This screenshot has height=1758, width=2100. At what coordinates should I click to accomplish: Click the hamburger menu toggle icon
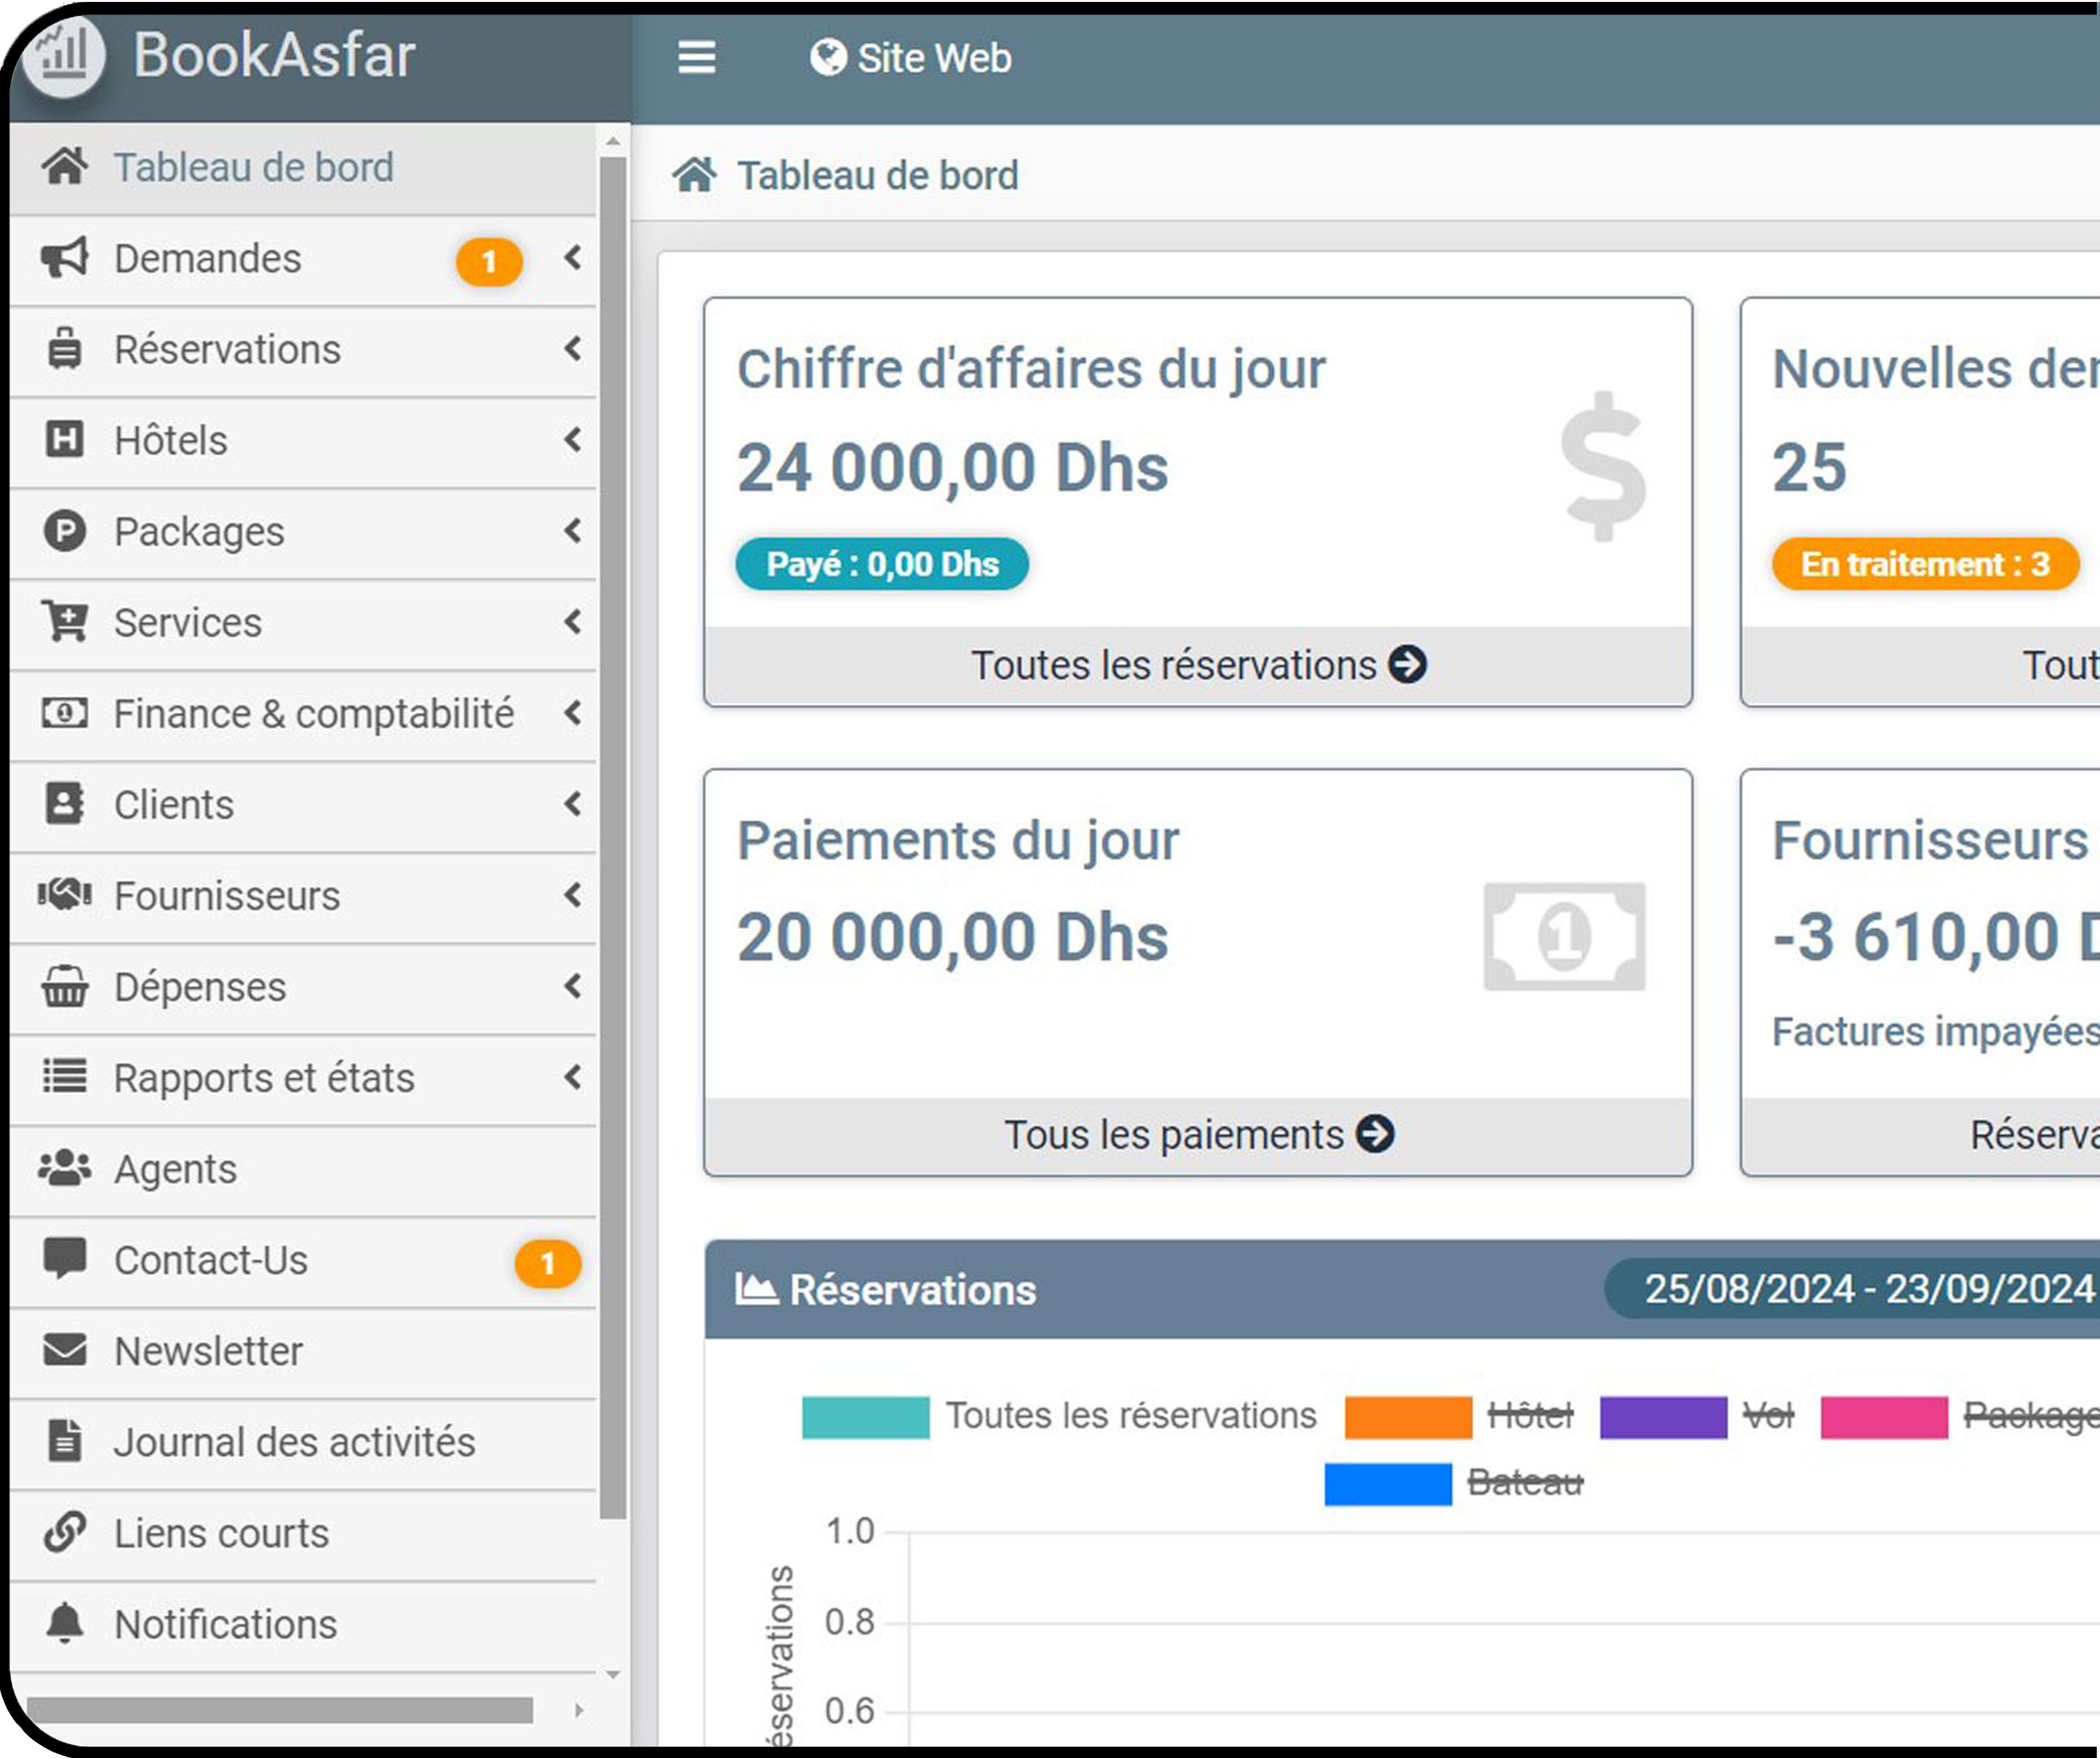pos(696,57)
